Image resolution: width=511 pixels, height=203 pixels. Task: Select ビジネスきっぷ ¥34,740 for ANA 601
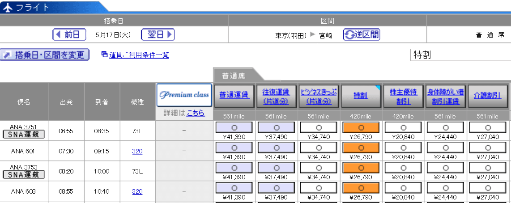tap(319, 148)
